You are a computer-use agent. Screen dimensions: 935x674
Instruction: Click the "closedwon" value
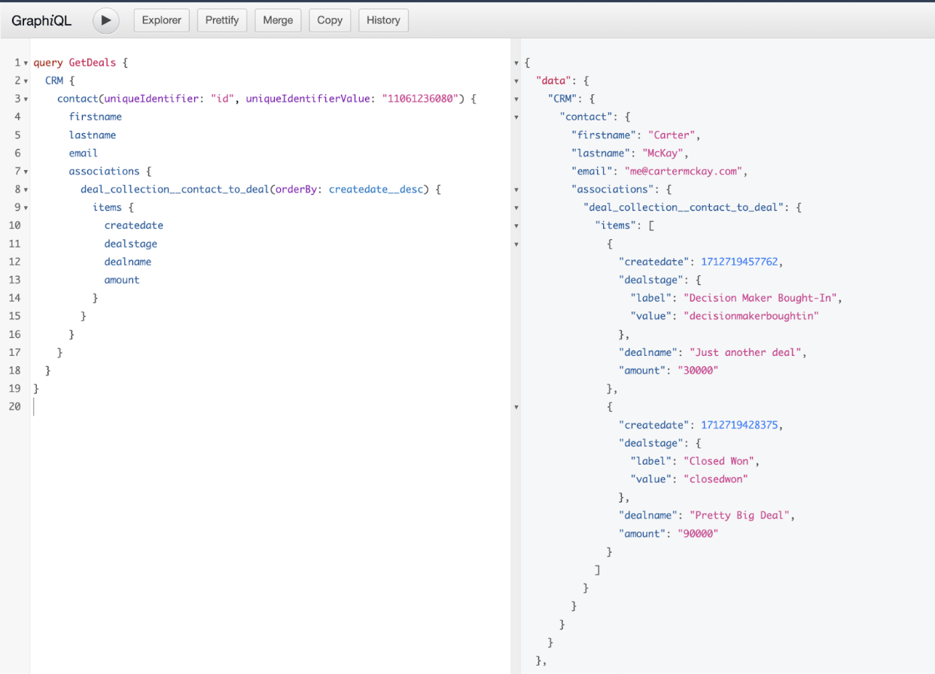[716, 479]
